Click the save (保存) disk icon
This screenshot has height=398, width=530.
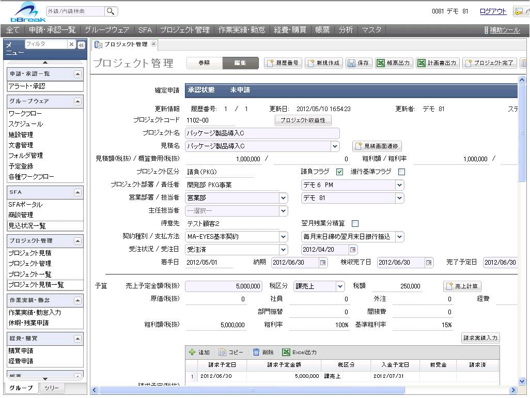(x=352, y=63)
